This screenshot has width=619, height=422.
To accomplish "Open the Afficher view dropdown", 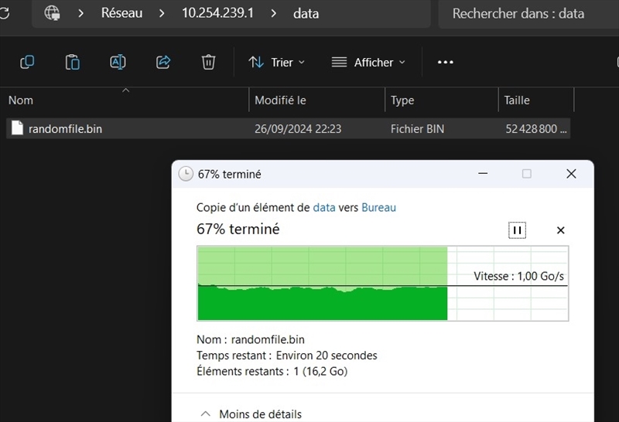I will pos(368,63).
